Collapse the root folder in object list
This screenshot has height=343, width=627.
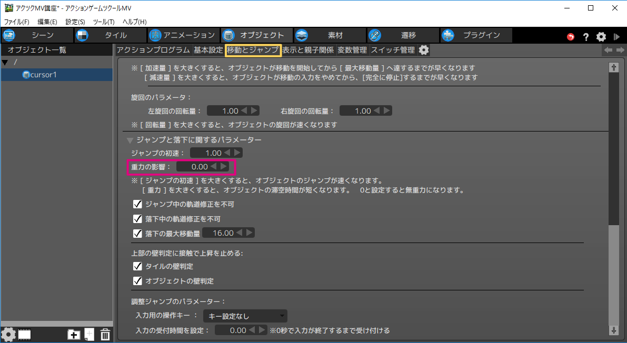click(5, 63)
